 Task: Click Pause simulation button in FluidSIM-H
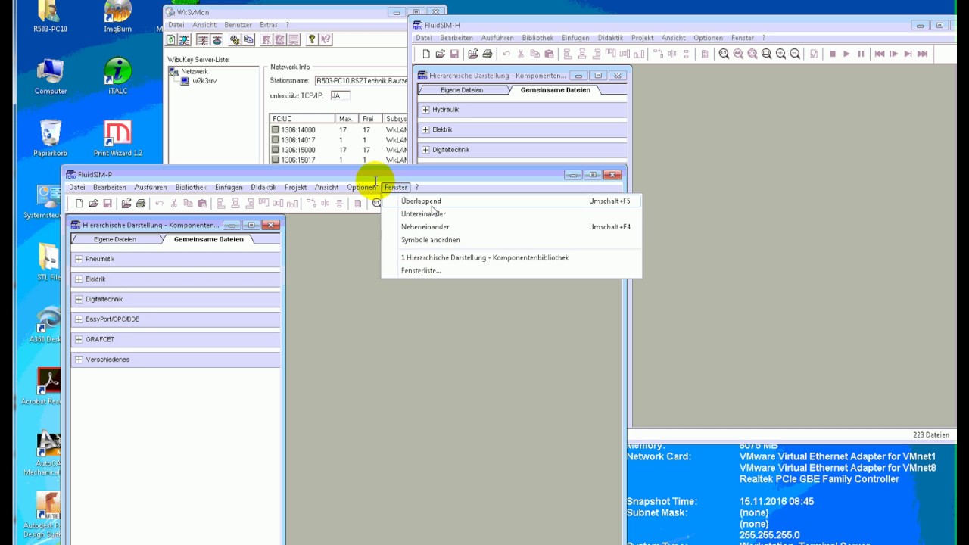(861, 54)
